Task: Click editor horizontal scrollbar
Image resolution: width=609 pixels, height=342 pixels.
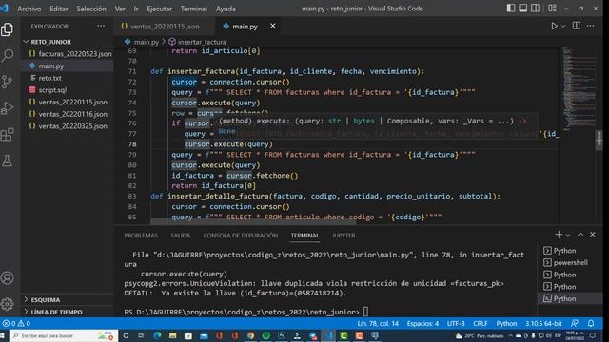Action: coord(253,221)
